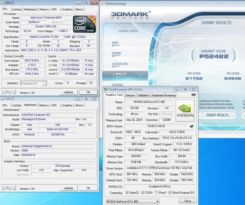
Task: Open About tab in upper CPU-Z window
Action: [x=79, y=9]
